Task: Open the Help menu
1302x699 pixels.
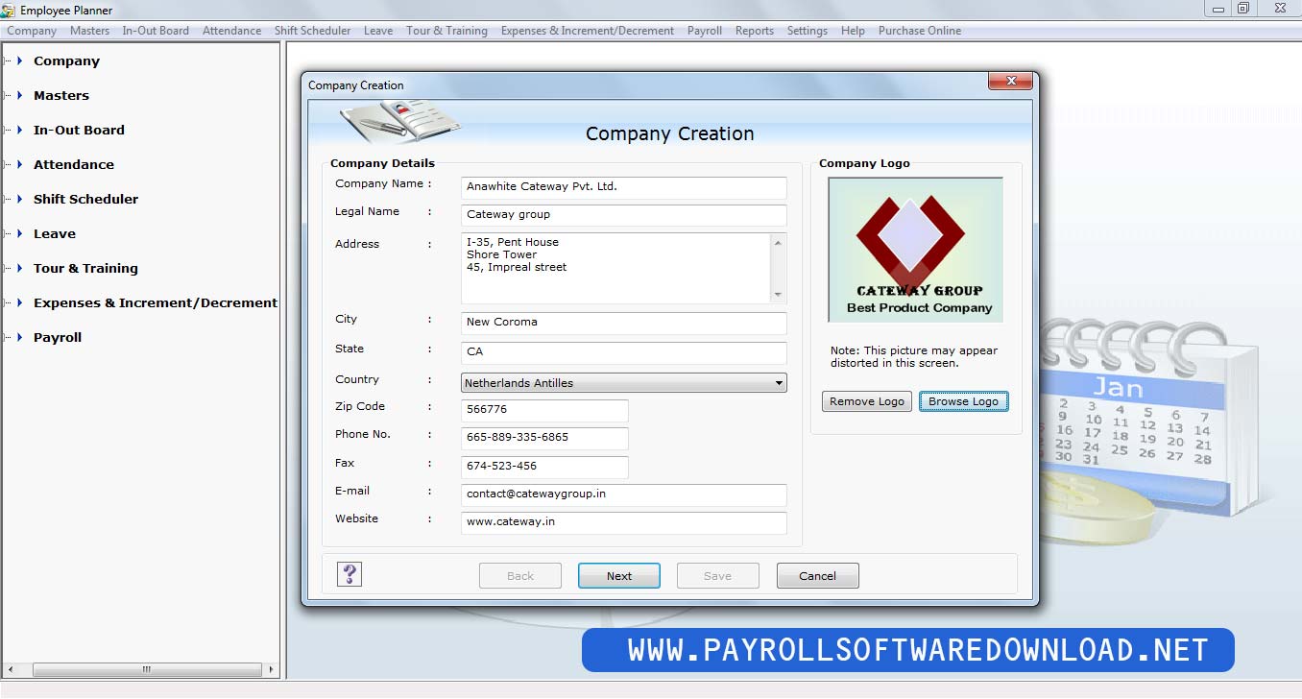Action: [x=853, y=31]
